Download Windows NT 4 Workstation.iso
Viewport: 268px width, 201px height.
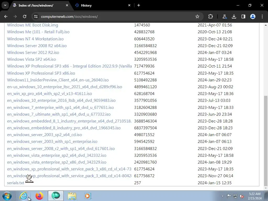(x=35, y=39)
